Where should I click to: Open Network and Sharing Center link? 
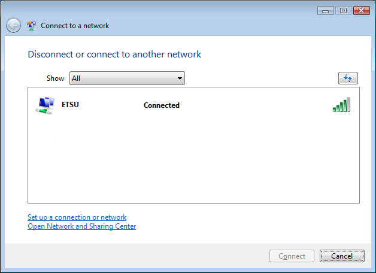click(82, 226)
